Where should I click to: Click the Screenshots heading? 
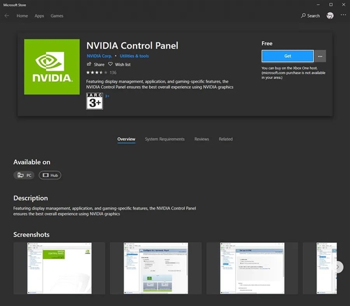click(x=32, y=235)
